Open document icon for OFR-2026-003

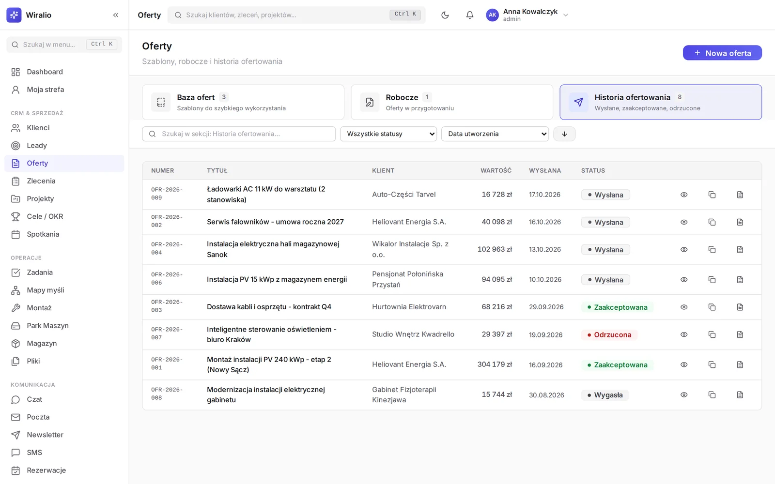(740, 307)
